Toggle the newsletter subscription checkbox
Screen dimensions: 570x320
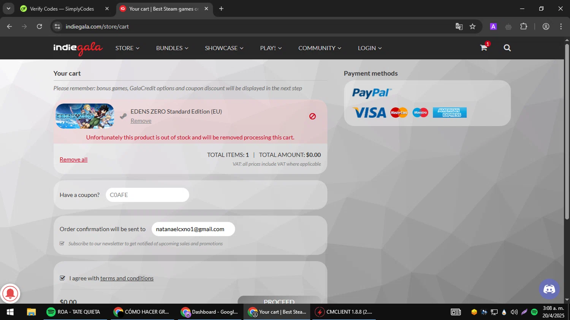click(62, 243)
